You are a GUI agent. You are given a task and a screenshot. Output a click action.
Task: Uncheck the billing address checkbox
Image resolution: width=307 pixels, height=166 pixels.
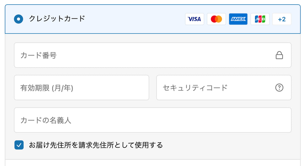[19, 145]
